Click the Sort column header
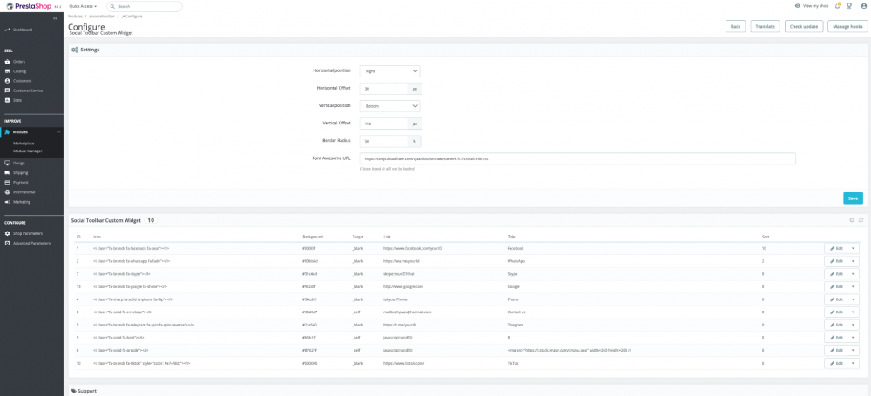Image resolution: width=871 pixels, height=396 pixels. [766, 237]
